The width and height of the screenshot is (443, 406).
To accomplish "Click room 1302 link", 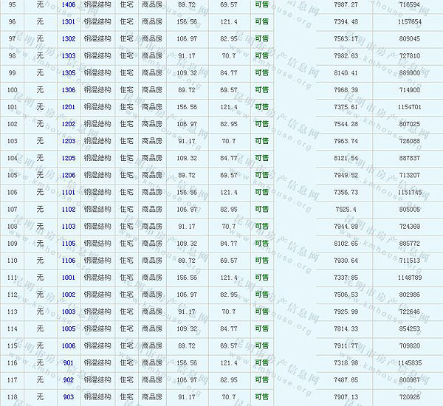I will (68, 38).
